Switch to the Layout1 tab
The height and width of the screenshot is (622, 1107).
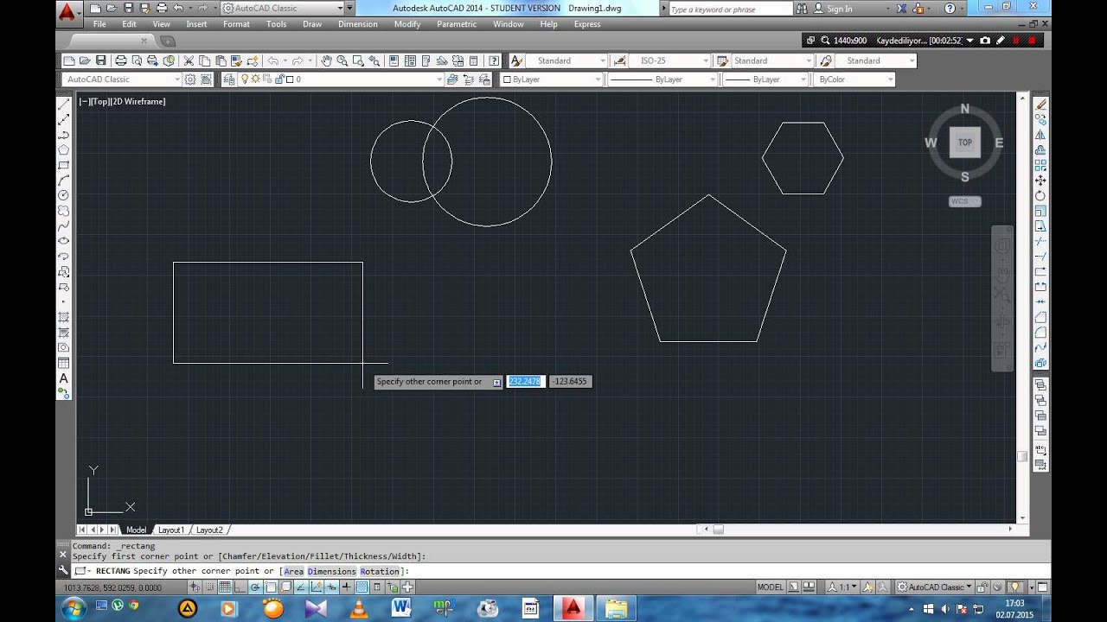[x=170, y=530]
